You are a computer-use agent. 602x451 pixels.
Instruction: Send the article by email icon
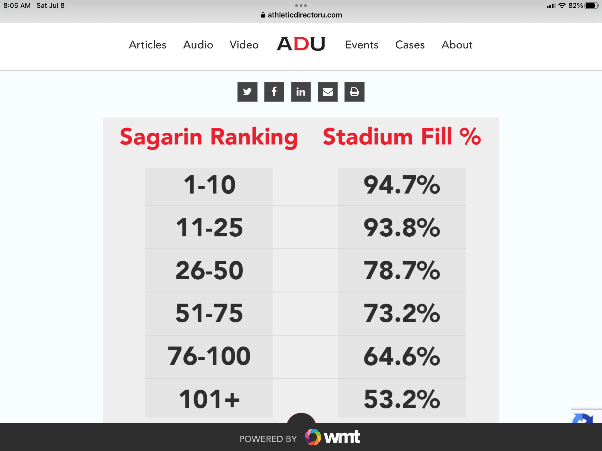click(327, 92)
